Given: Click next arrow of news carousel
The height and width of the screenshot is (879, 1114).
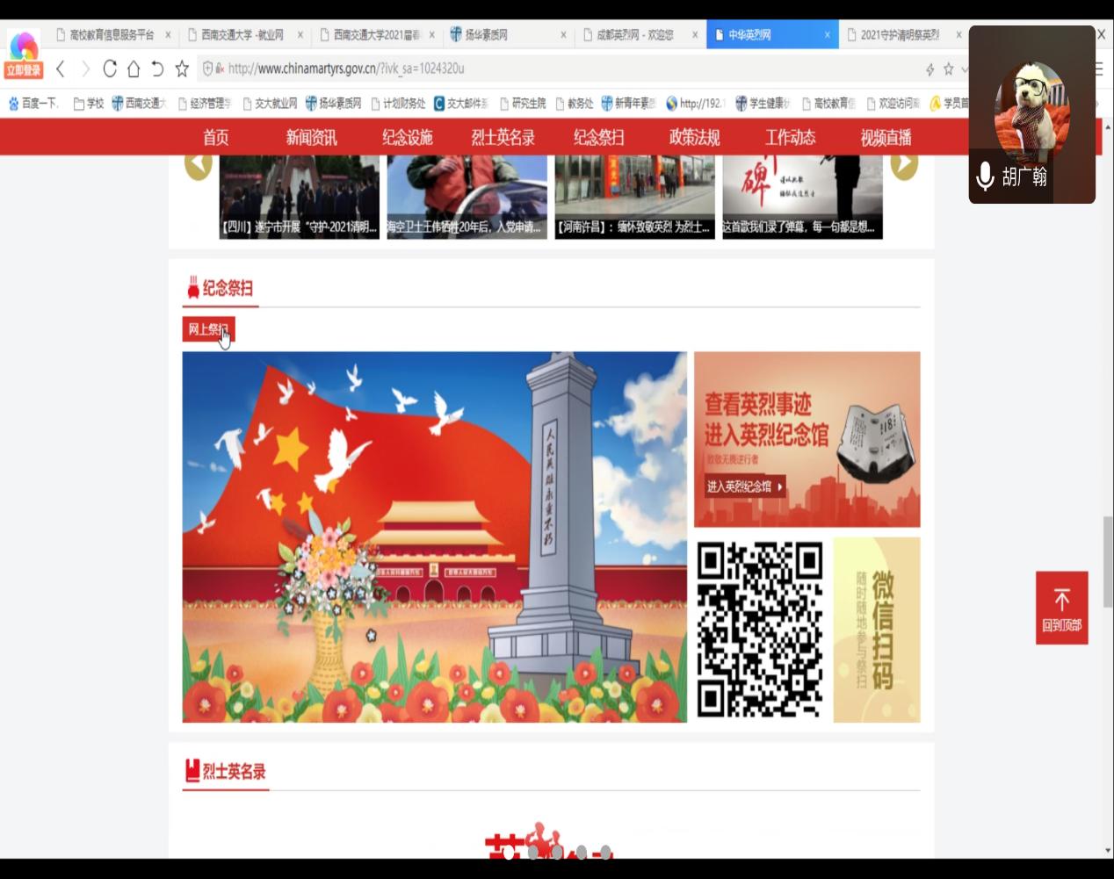Looking at the screenshot, I should coord(904,164).
